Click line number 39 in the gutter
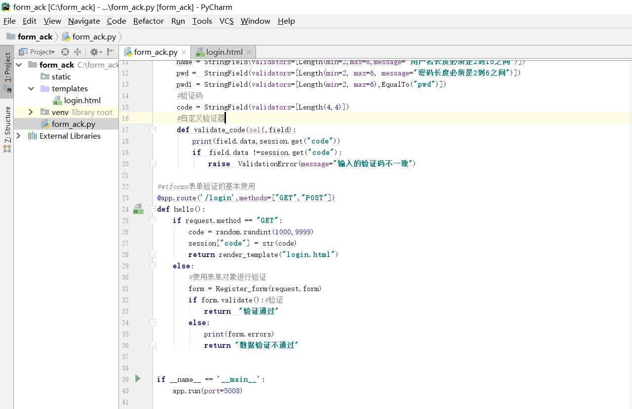The image size is (632, 409). [x=125, y=379]
